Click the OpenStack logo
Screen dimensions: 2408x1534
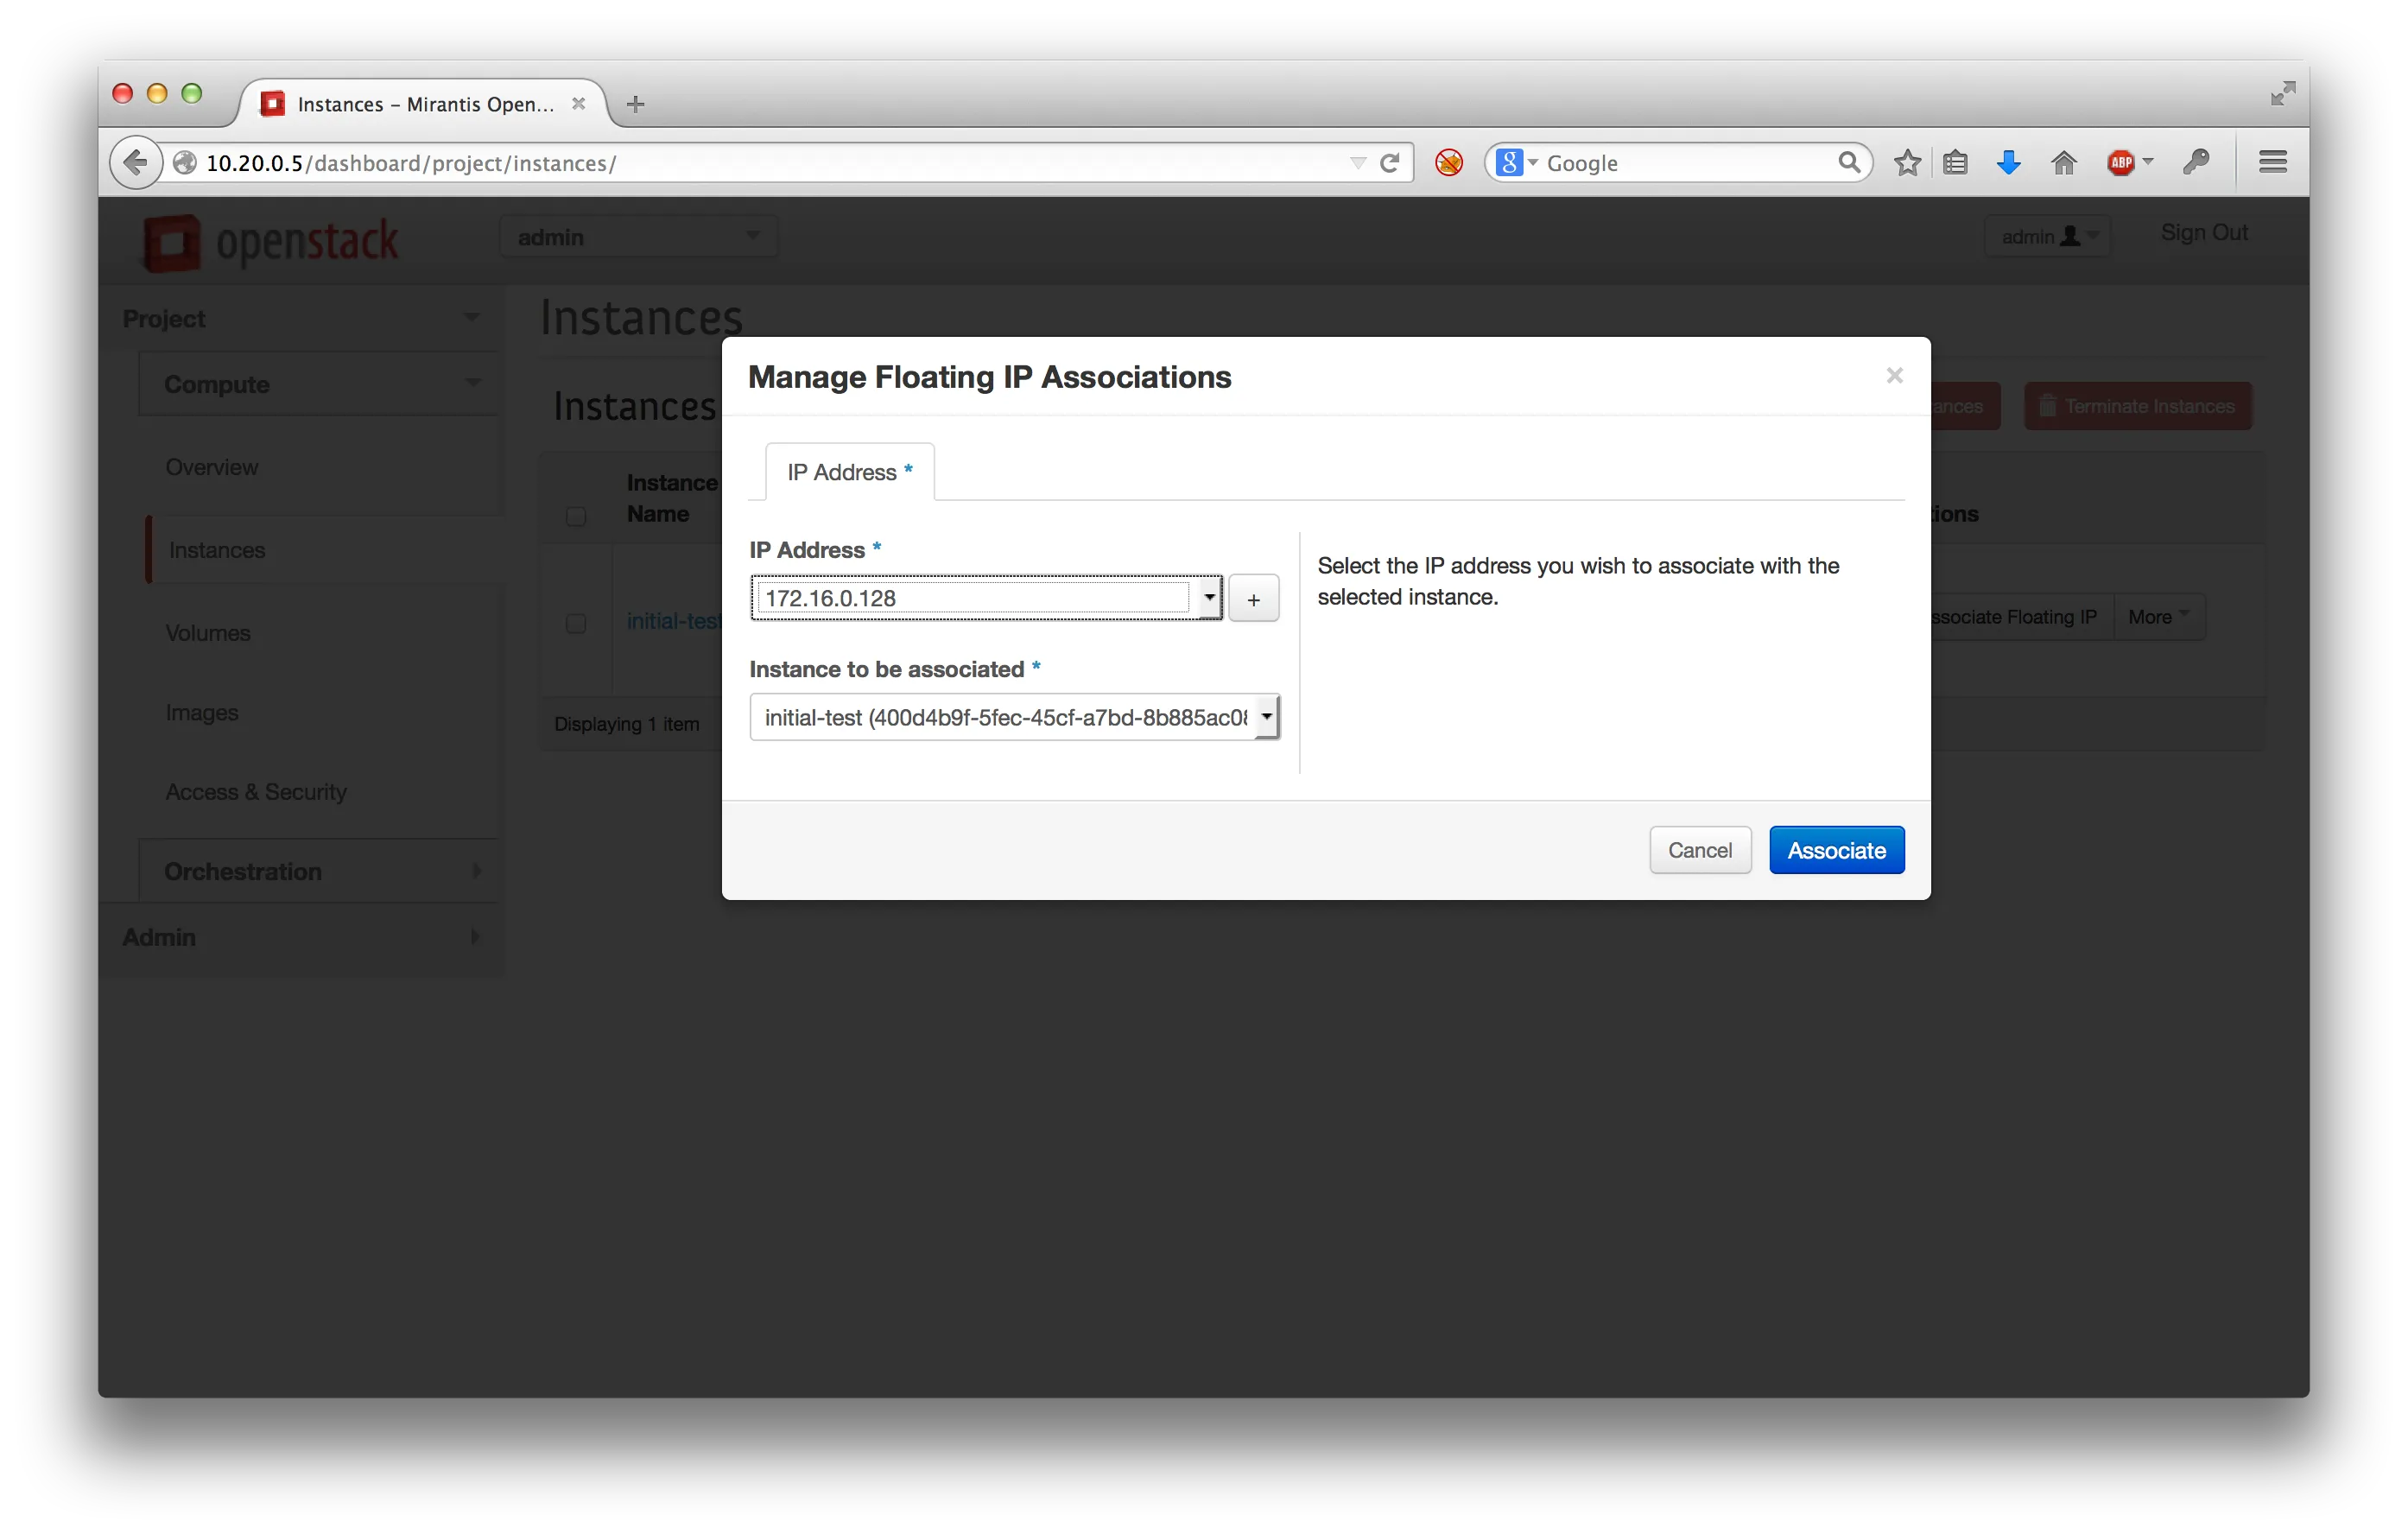(x=271, y=242)
